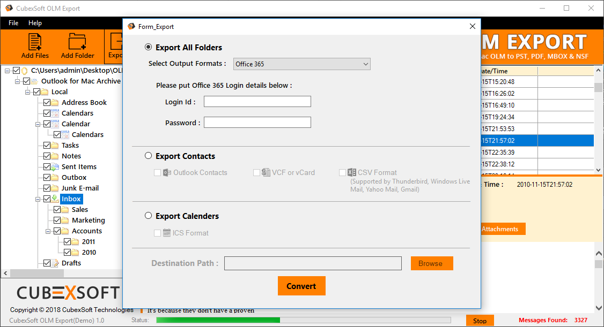Image resolution: width=604 pixels, height=327 pixels.
Task: Click the Accounts folder icon
Action: coord(65,231)
